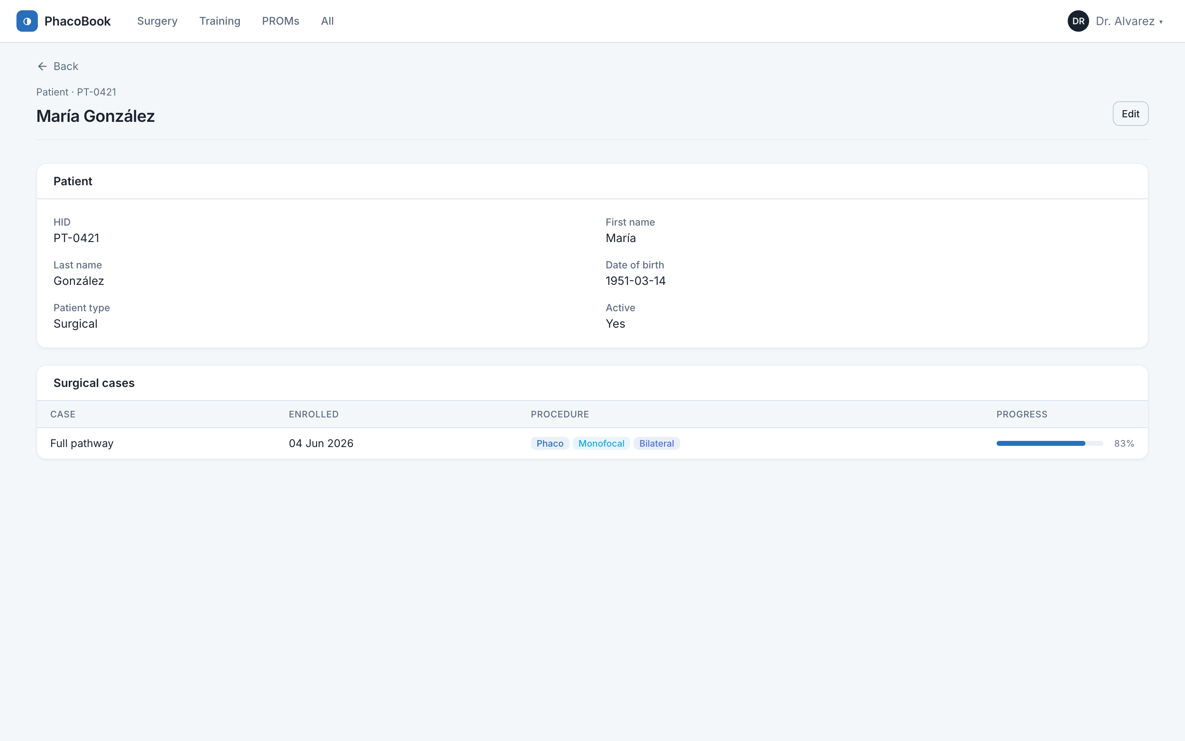
Task: Click the caret next to Dr. Alvarez
Action: (1160, 22)
